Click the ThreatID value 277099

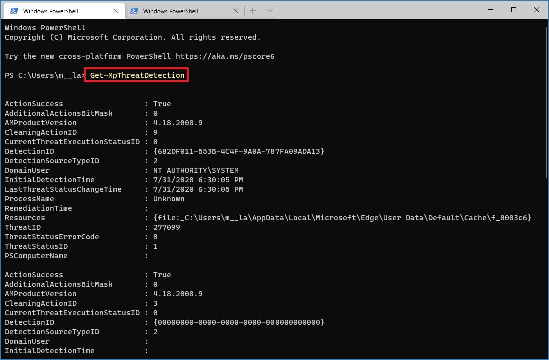point(167,227)
